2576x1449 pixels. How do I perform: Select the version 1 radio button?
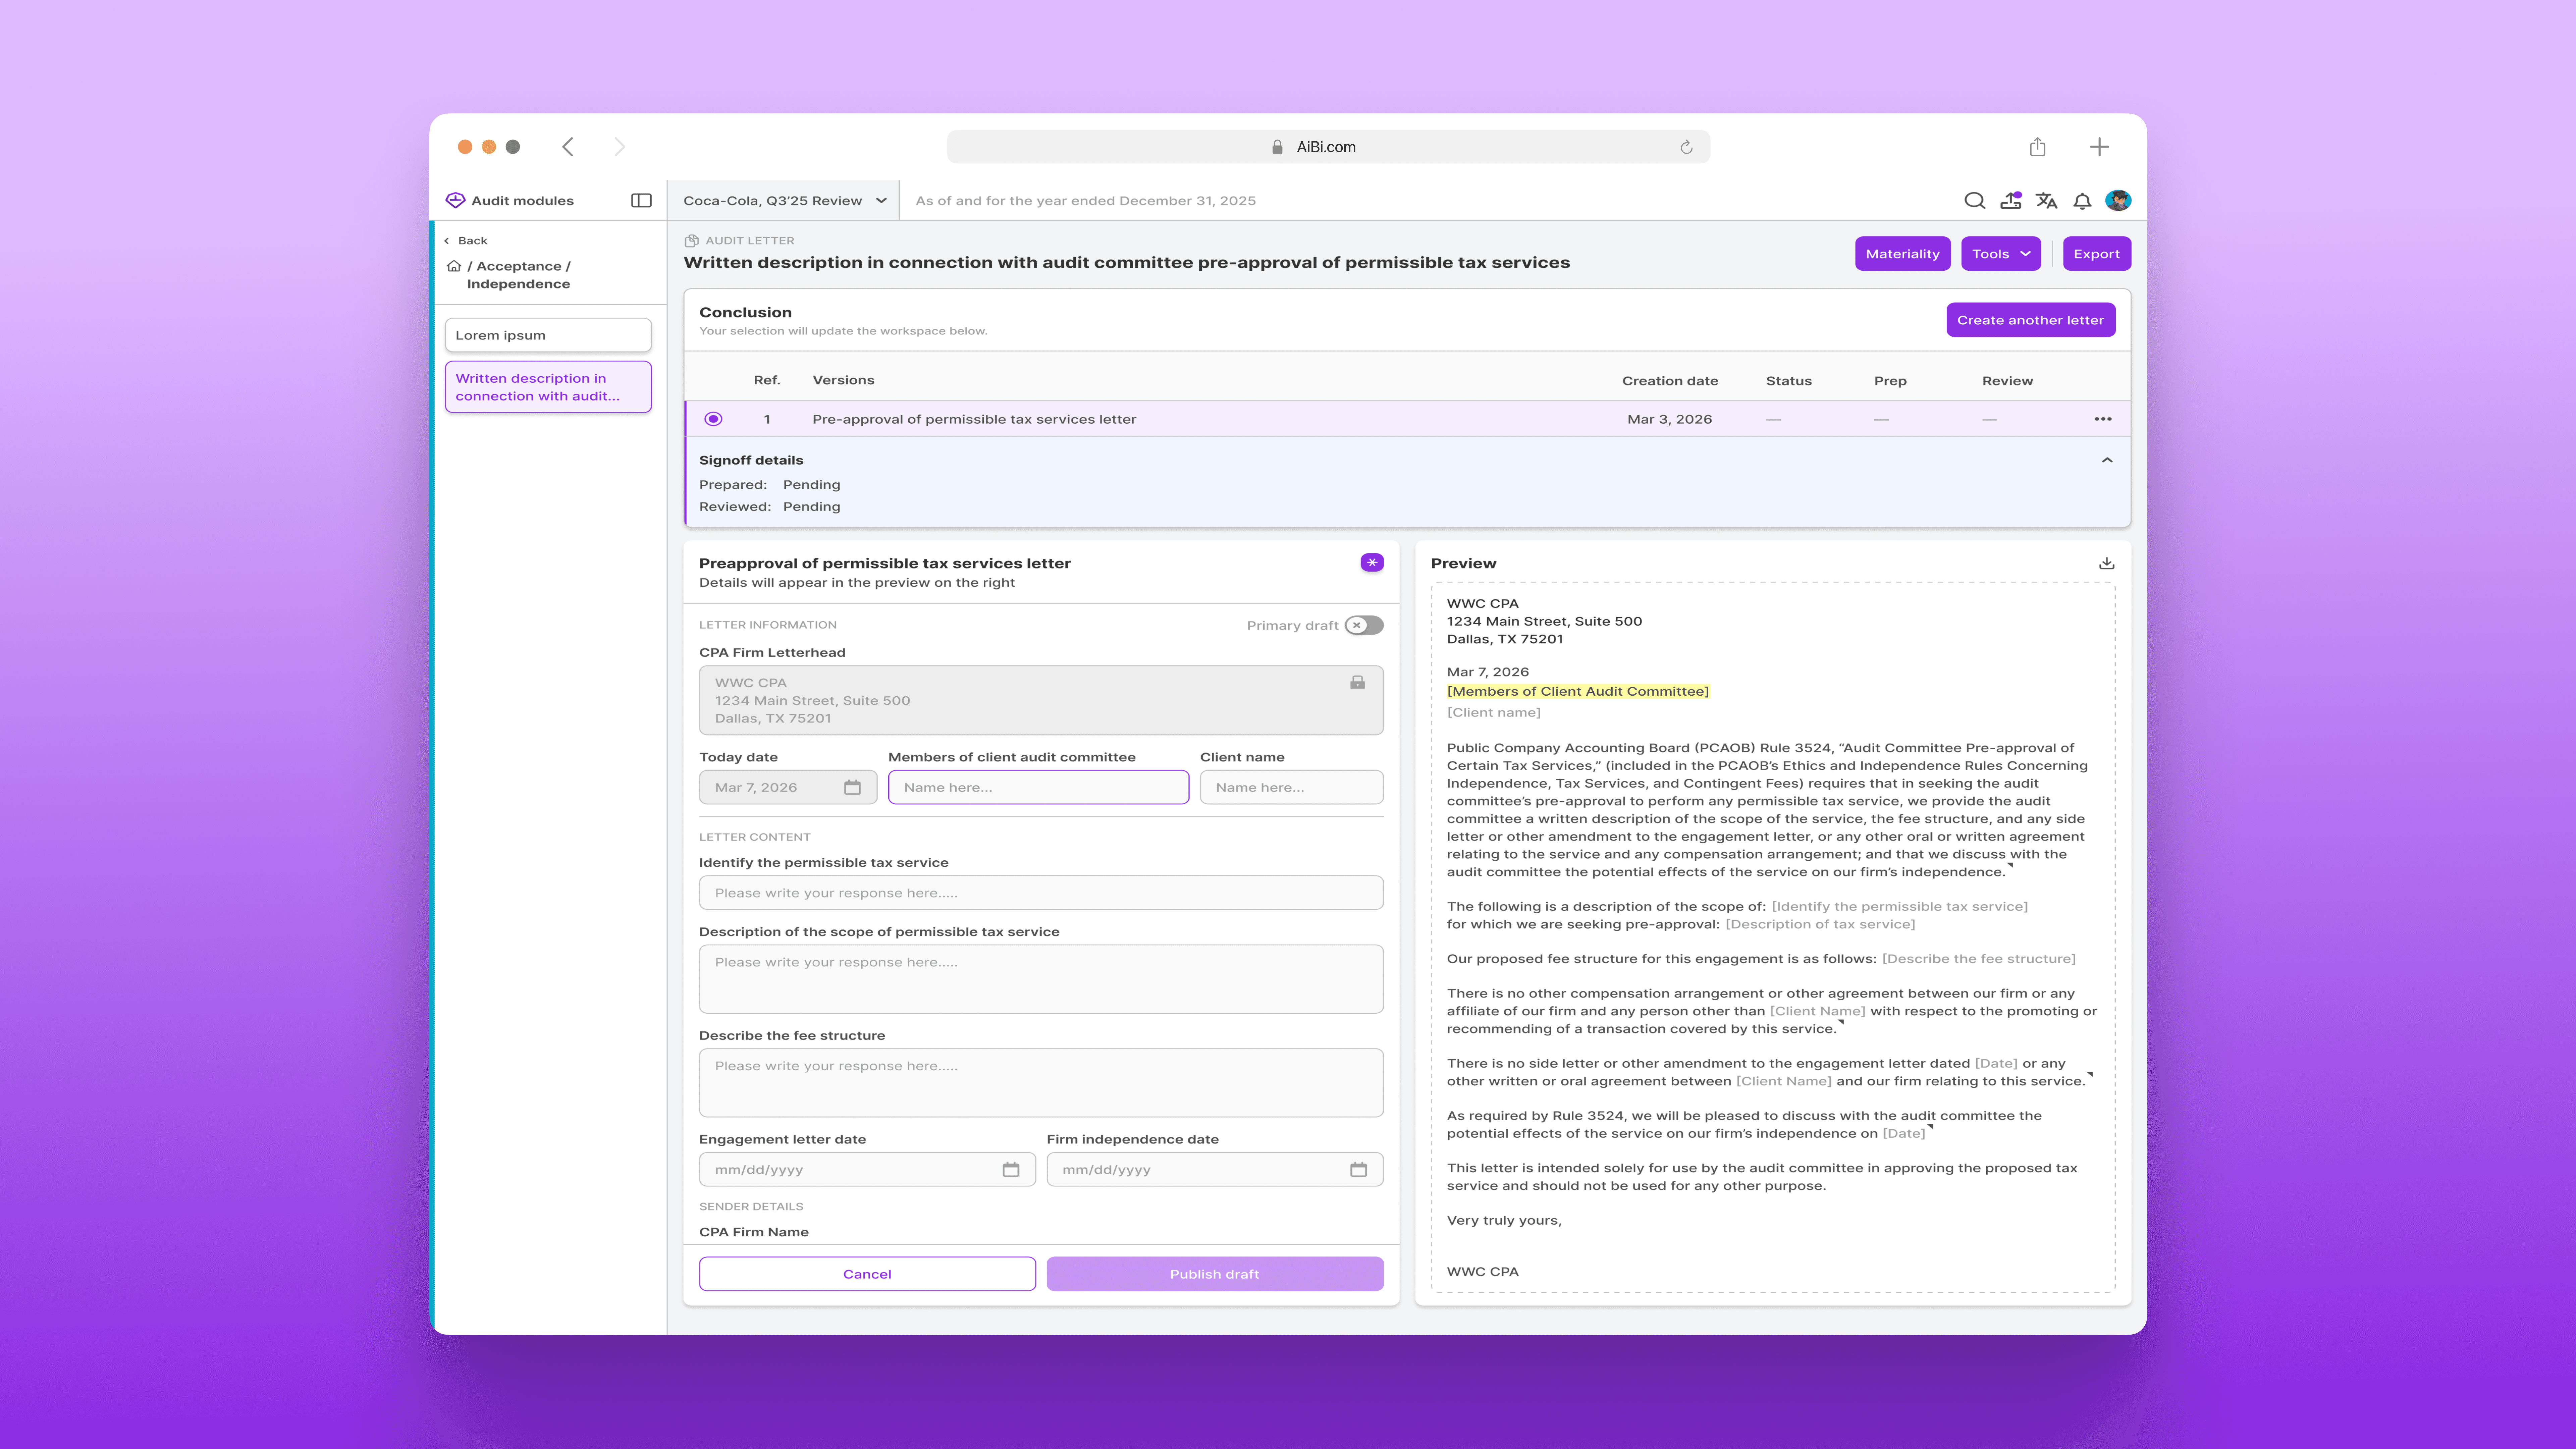713,419
